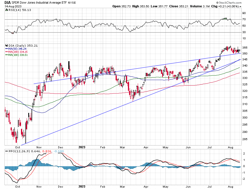Click Jul on the PPO panel date axis
The image size is (252, 189).
click(x=209, y=186)
